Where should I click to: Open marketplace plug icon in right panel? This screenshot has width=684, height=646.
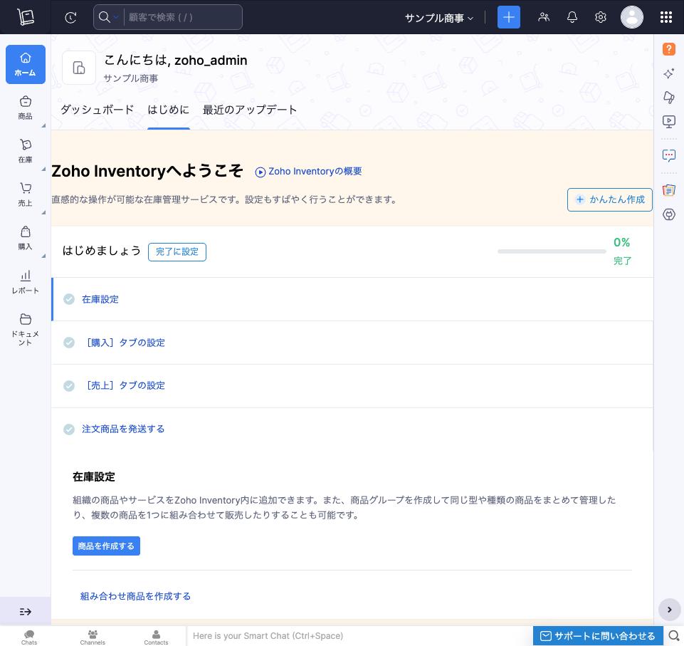click(669, 214)
